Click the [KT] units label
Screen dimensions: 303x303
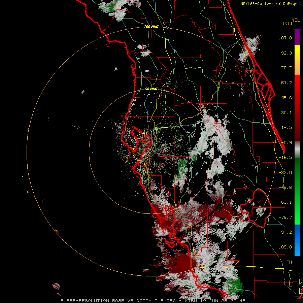click(x=287, y=23)
